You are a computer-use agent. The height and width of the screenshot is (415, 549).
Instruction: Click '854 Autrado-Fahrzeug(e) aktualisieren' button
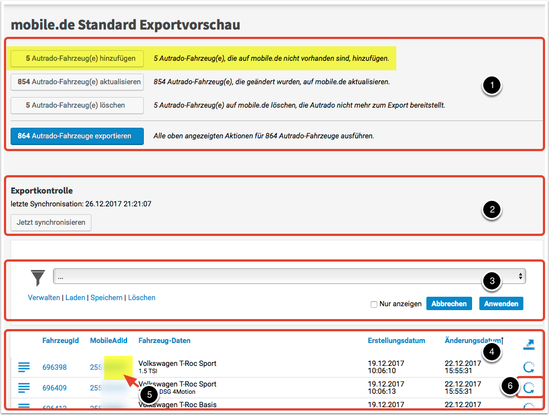point(77,81)
